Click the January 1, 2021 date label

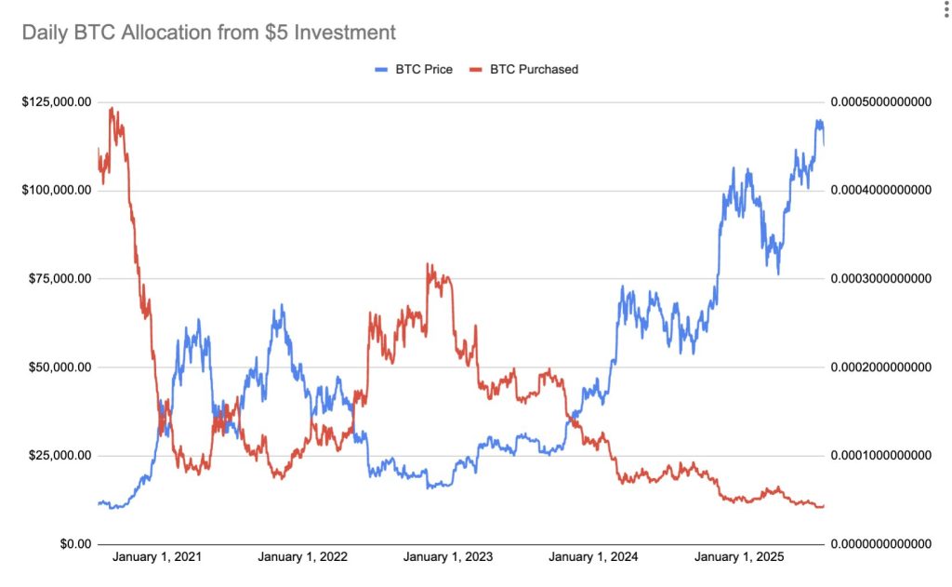pos(157,558)
